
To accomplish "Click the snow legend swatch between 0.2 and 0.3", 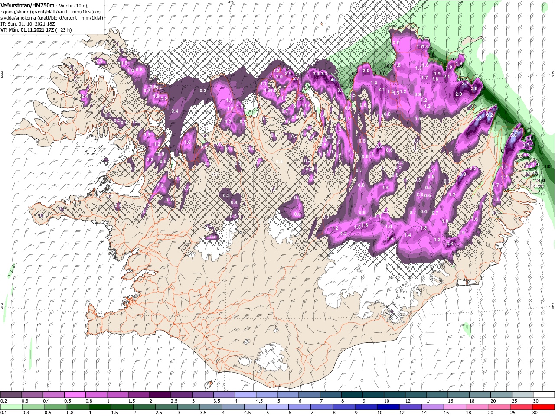I will click(x=11, y=395).
